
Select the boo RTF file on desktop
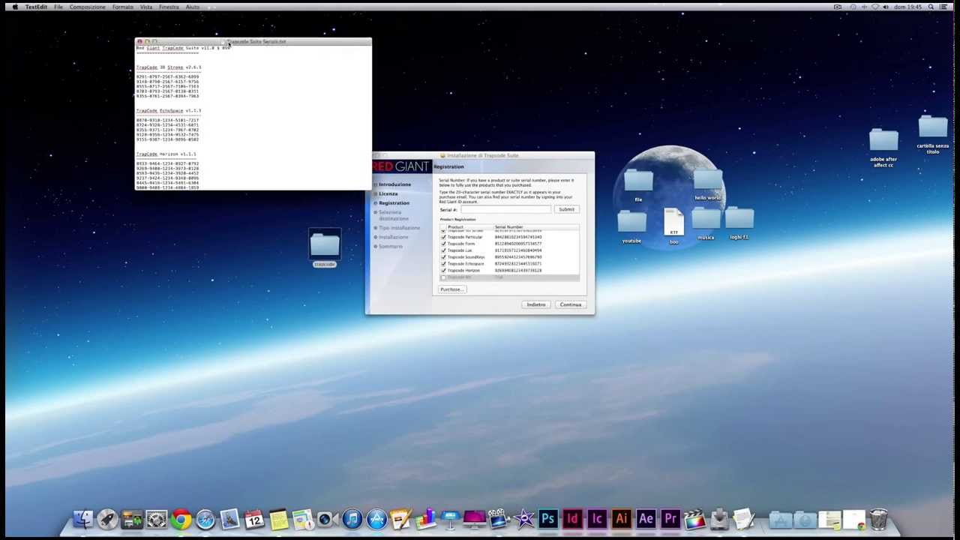pyautogui.click(x=673, y=226)
